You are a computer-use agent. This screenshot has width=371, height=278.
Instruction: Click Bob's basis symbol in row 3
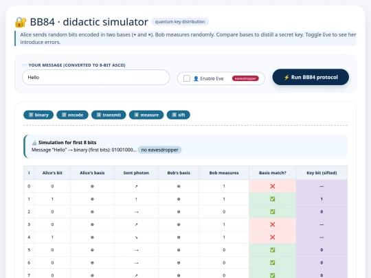click(x=179, y=224)
